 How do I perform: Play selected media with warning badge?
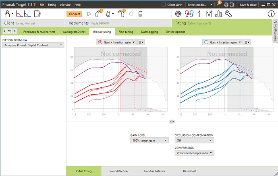(x=218, y=4)
